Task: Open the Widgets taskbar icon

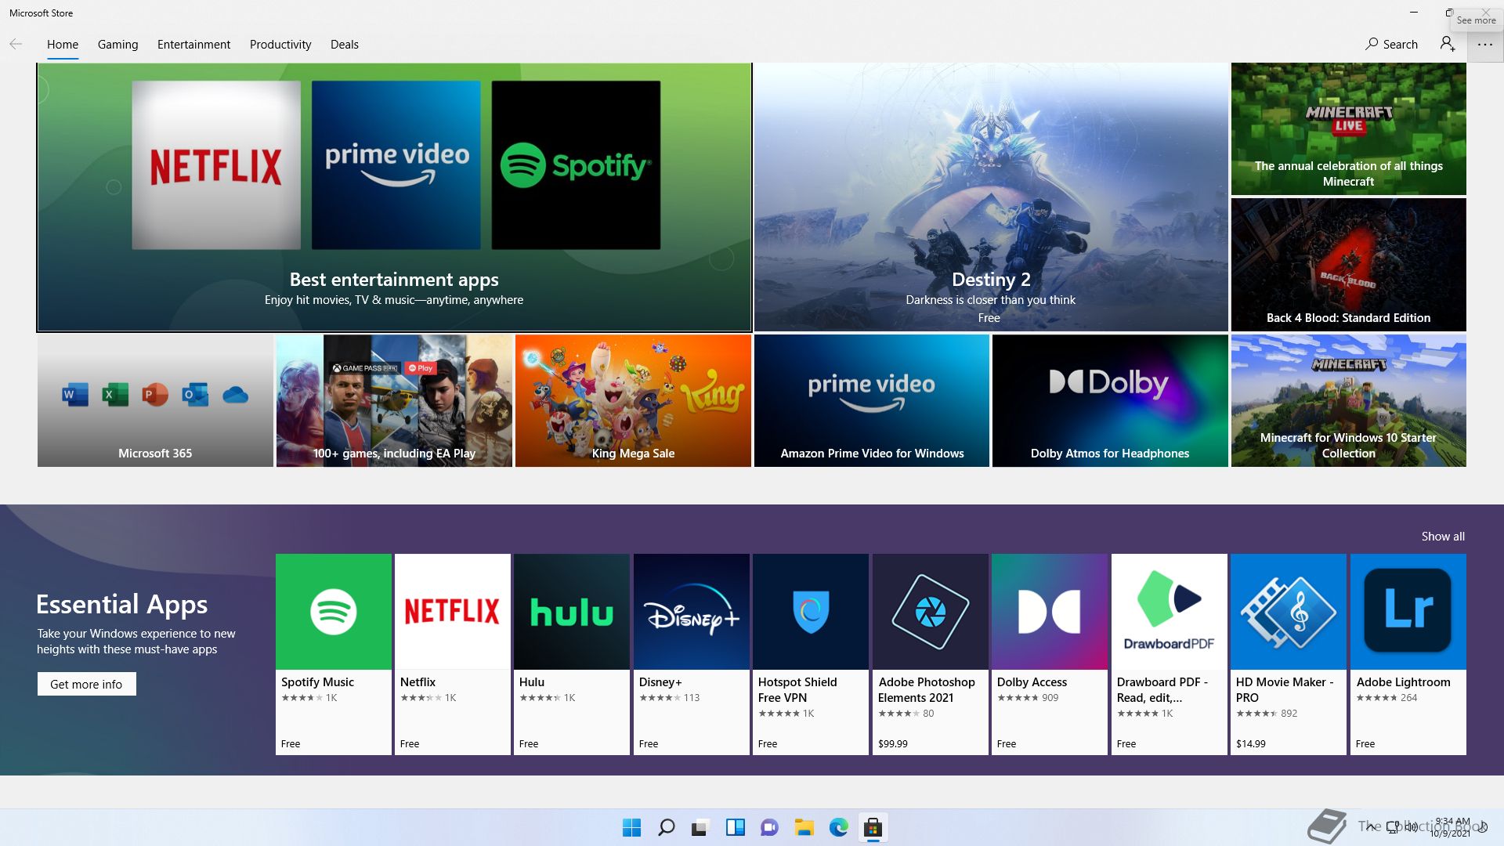Action: (736, 827)
